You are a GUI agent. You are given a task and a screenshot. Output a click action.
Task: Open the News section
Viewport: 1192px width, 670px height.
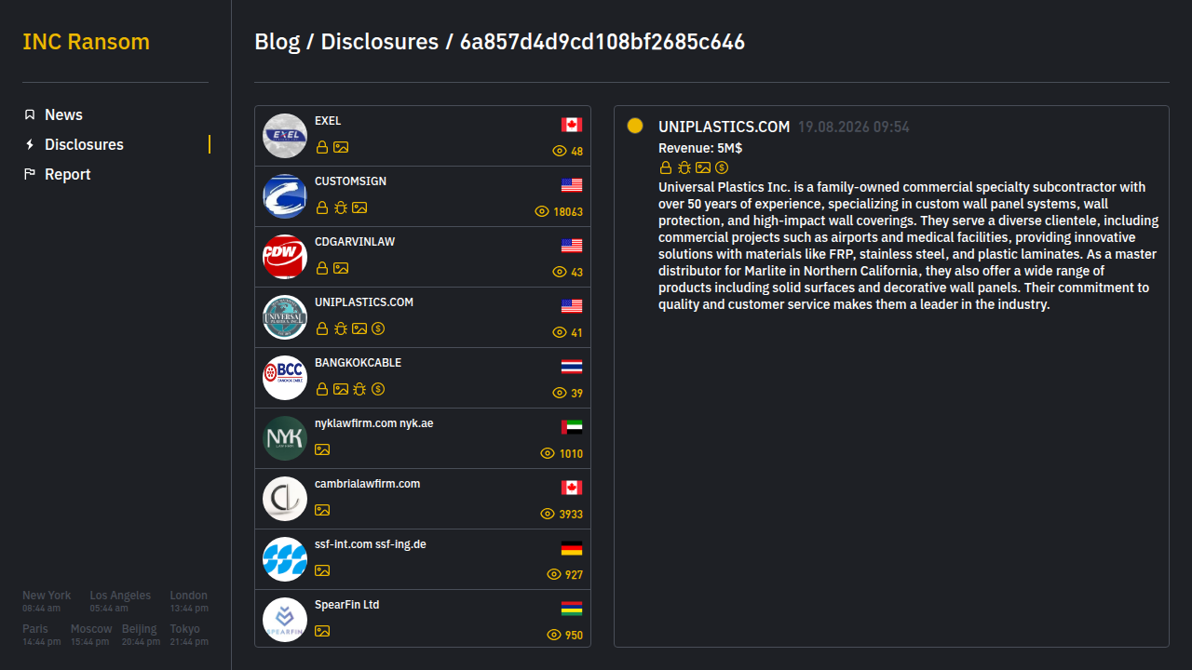63,114
